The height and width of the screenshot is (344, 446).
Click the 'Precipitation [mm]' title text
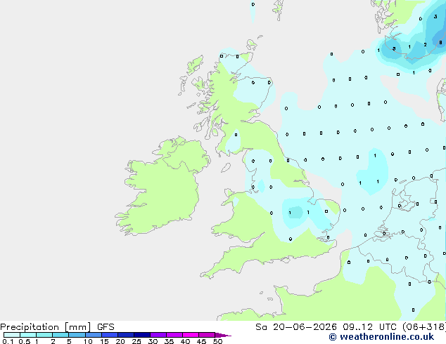[46, 327]
